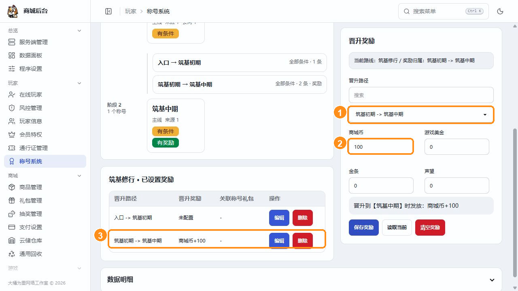Image resolution: width=518 pixels, height=291 pixels.
Task: Click the search magnifier icon
Action: (x=407, y=11)
